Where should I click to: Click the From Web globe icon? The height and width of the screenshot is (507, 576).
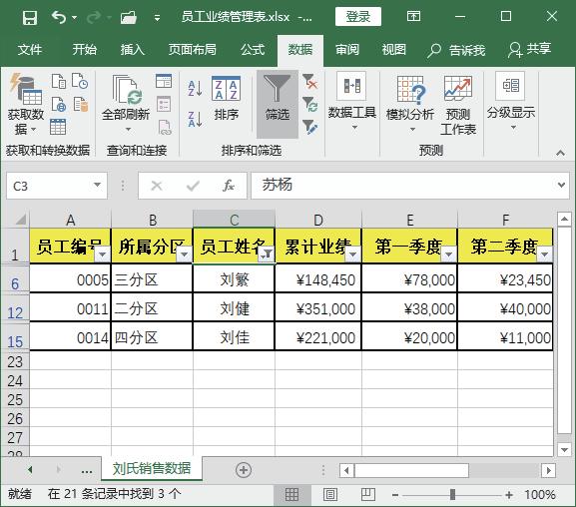(x=59, y=104)
